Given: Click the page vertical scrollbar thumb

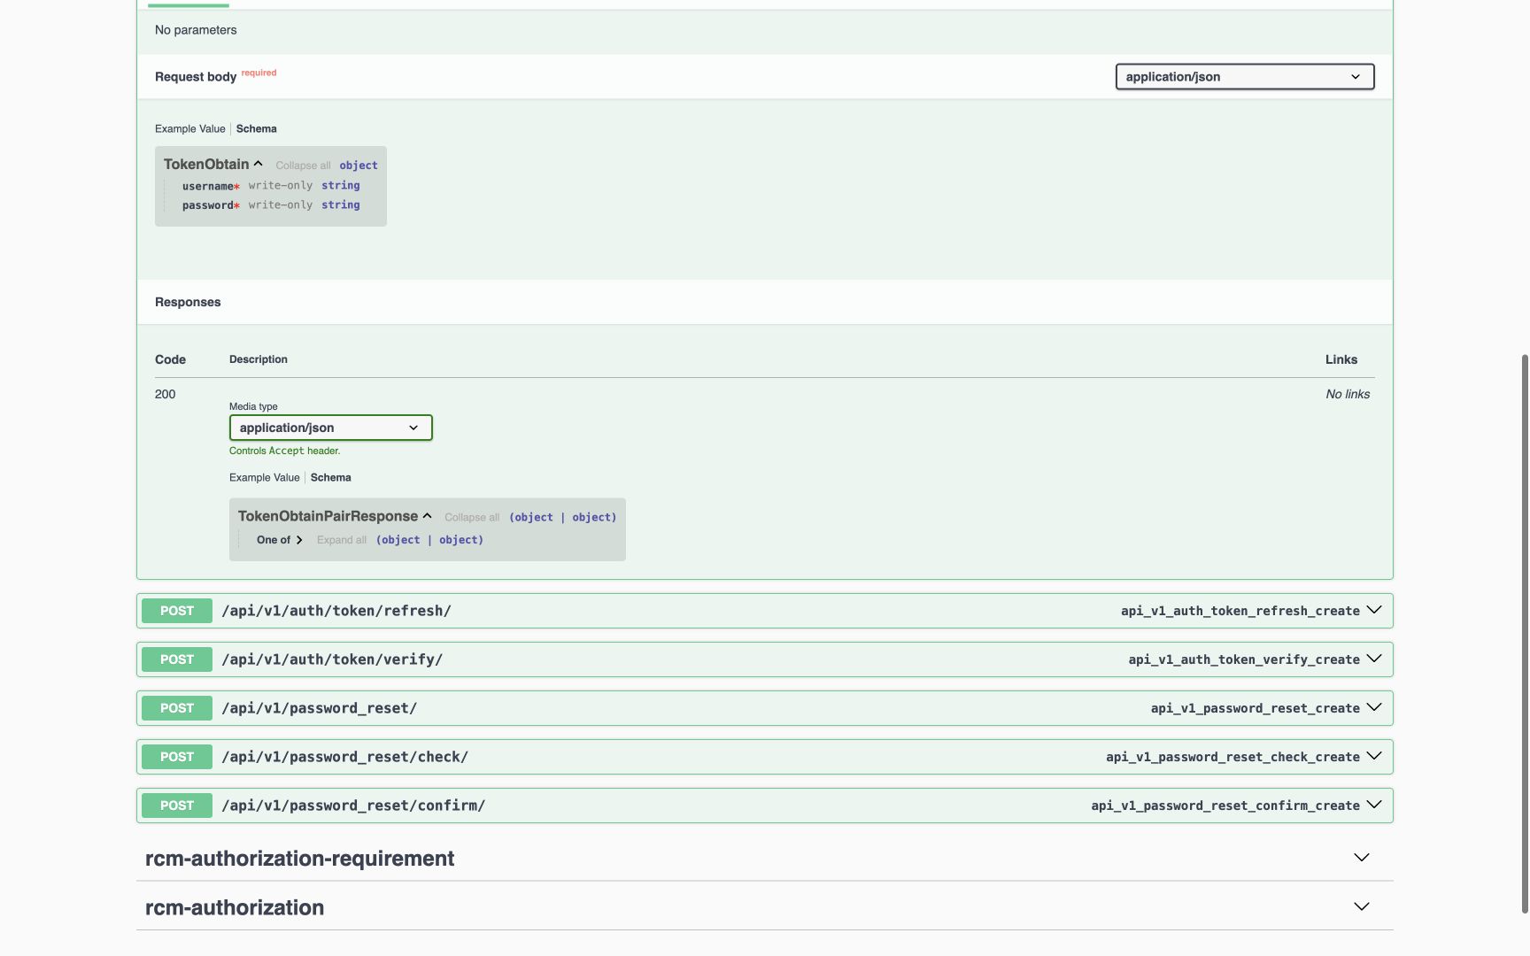Looking at the screenshot, I should click(x=1525, y=633).
